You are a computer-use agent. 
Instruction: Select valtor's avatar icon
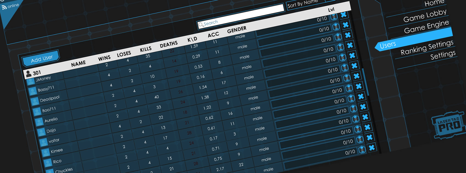pos(43,142)
